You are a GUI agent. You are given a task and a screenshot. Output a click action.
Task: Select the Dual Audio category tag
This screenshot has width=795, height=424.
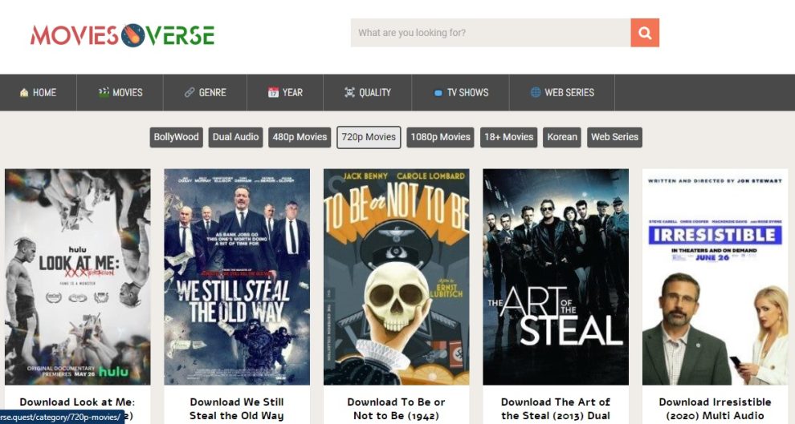click(x=236, y=137)
